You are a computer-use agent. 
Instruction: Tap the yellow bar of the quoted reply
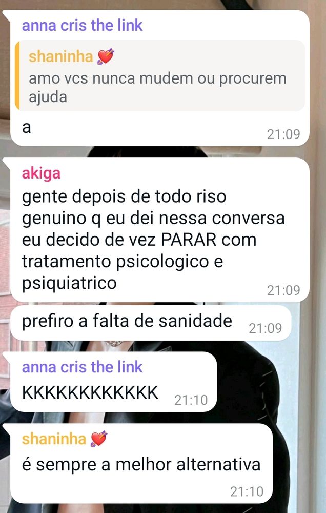17,75
